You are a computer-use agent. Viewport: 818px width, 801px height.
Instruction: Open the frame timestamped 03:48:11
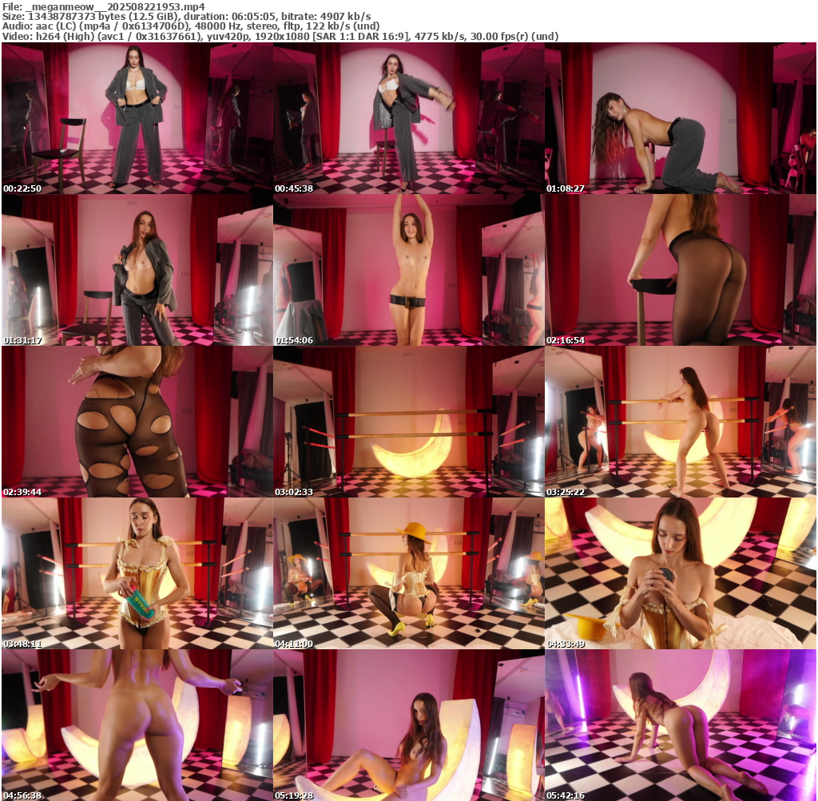click(x=137, y=573)
